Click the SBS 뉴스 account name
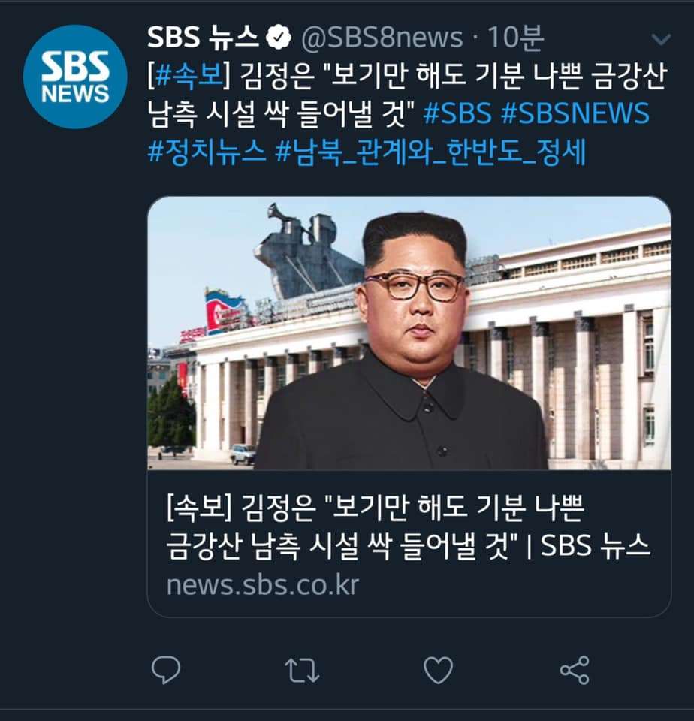This screenshot has height=721, width=694. pyautogui.click(x=203, y=38)
